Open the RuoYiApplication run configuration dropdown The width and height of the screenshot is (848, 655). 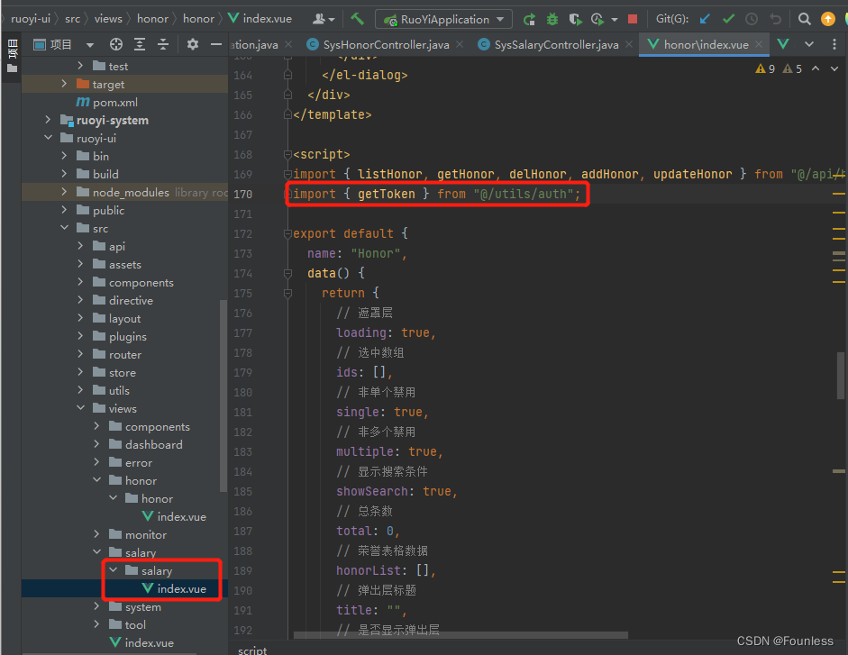pos(443,20)
